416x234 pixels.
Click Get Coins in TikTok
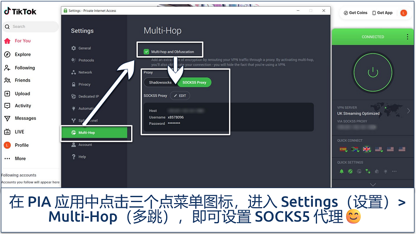coord(355,13)
